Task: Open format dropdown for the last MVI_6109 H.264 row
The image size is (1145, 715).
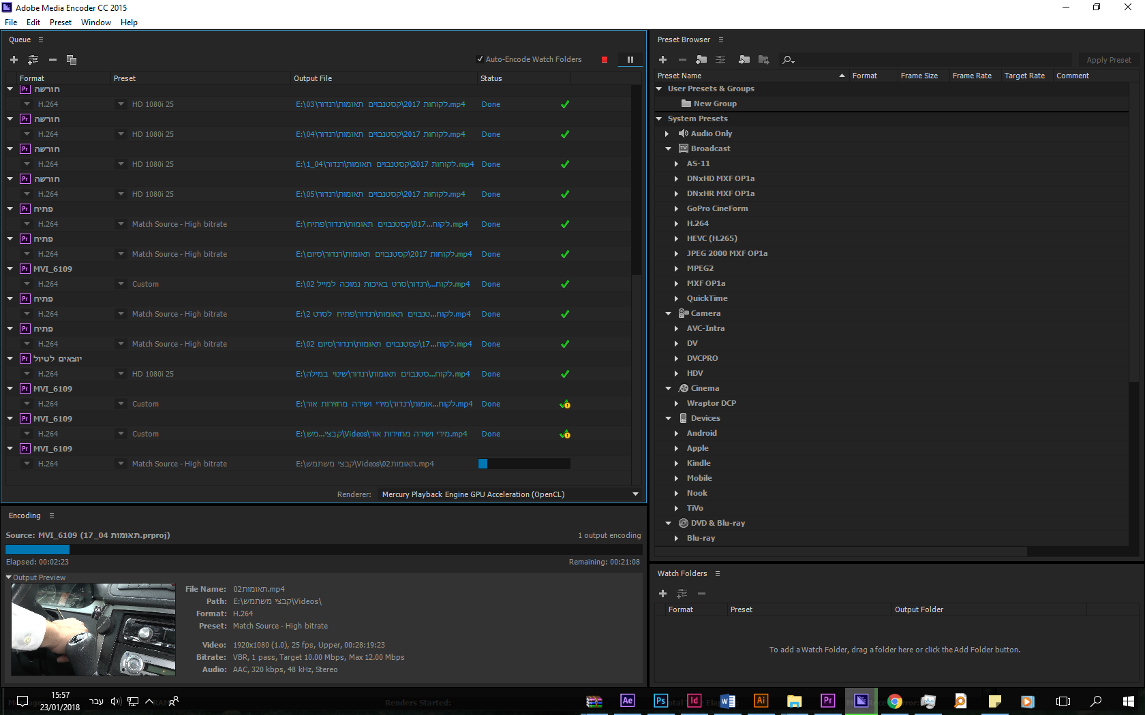Action: click(27, 464)
